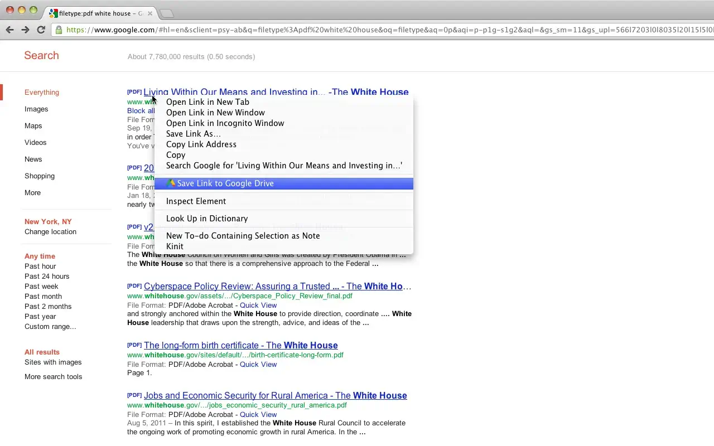Navigate back using the back arrow
This screenshot has width=714, height=446.
click(x=9, y=30)
